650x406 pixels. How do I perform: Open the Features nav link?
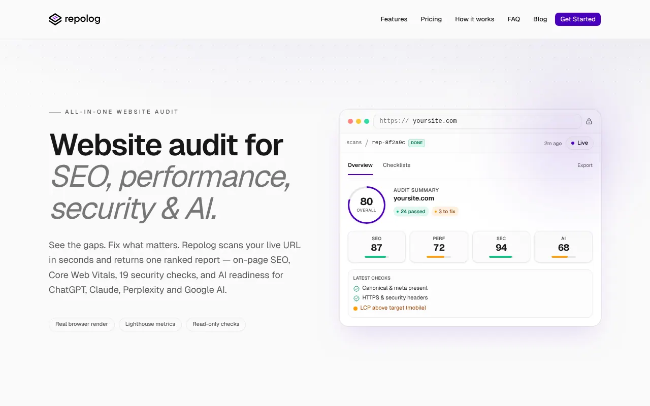click(394, 19)
